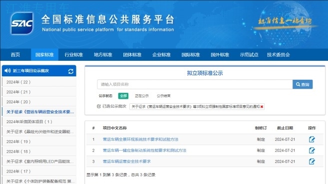Screen dimensions: 328x184
Task: Open the edit icon for row 1
Action: 312,139
